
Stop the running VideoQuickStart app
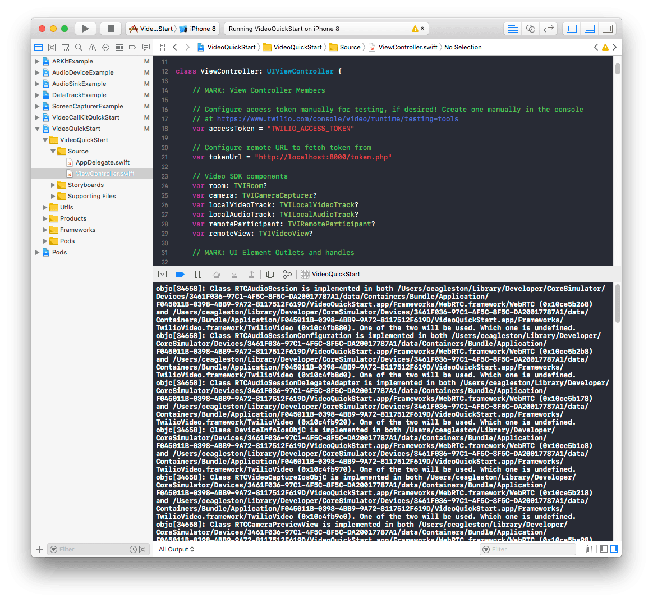coord(111,28)
